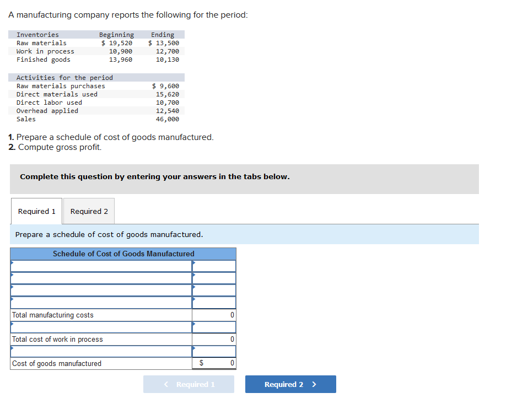Click the Ending column header

click(x=163, y=35)
